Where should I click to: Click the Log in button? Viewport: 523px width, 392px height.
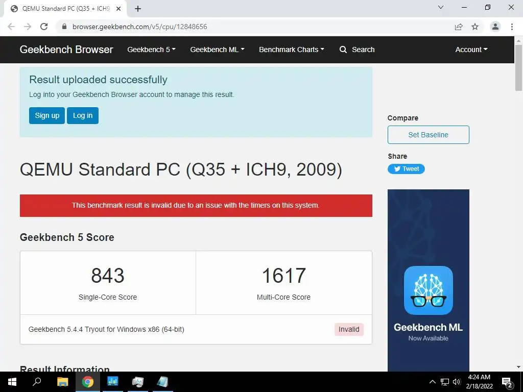point(83,115)
